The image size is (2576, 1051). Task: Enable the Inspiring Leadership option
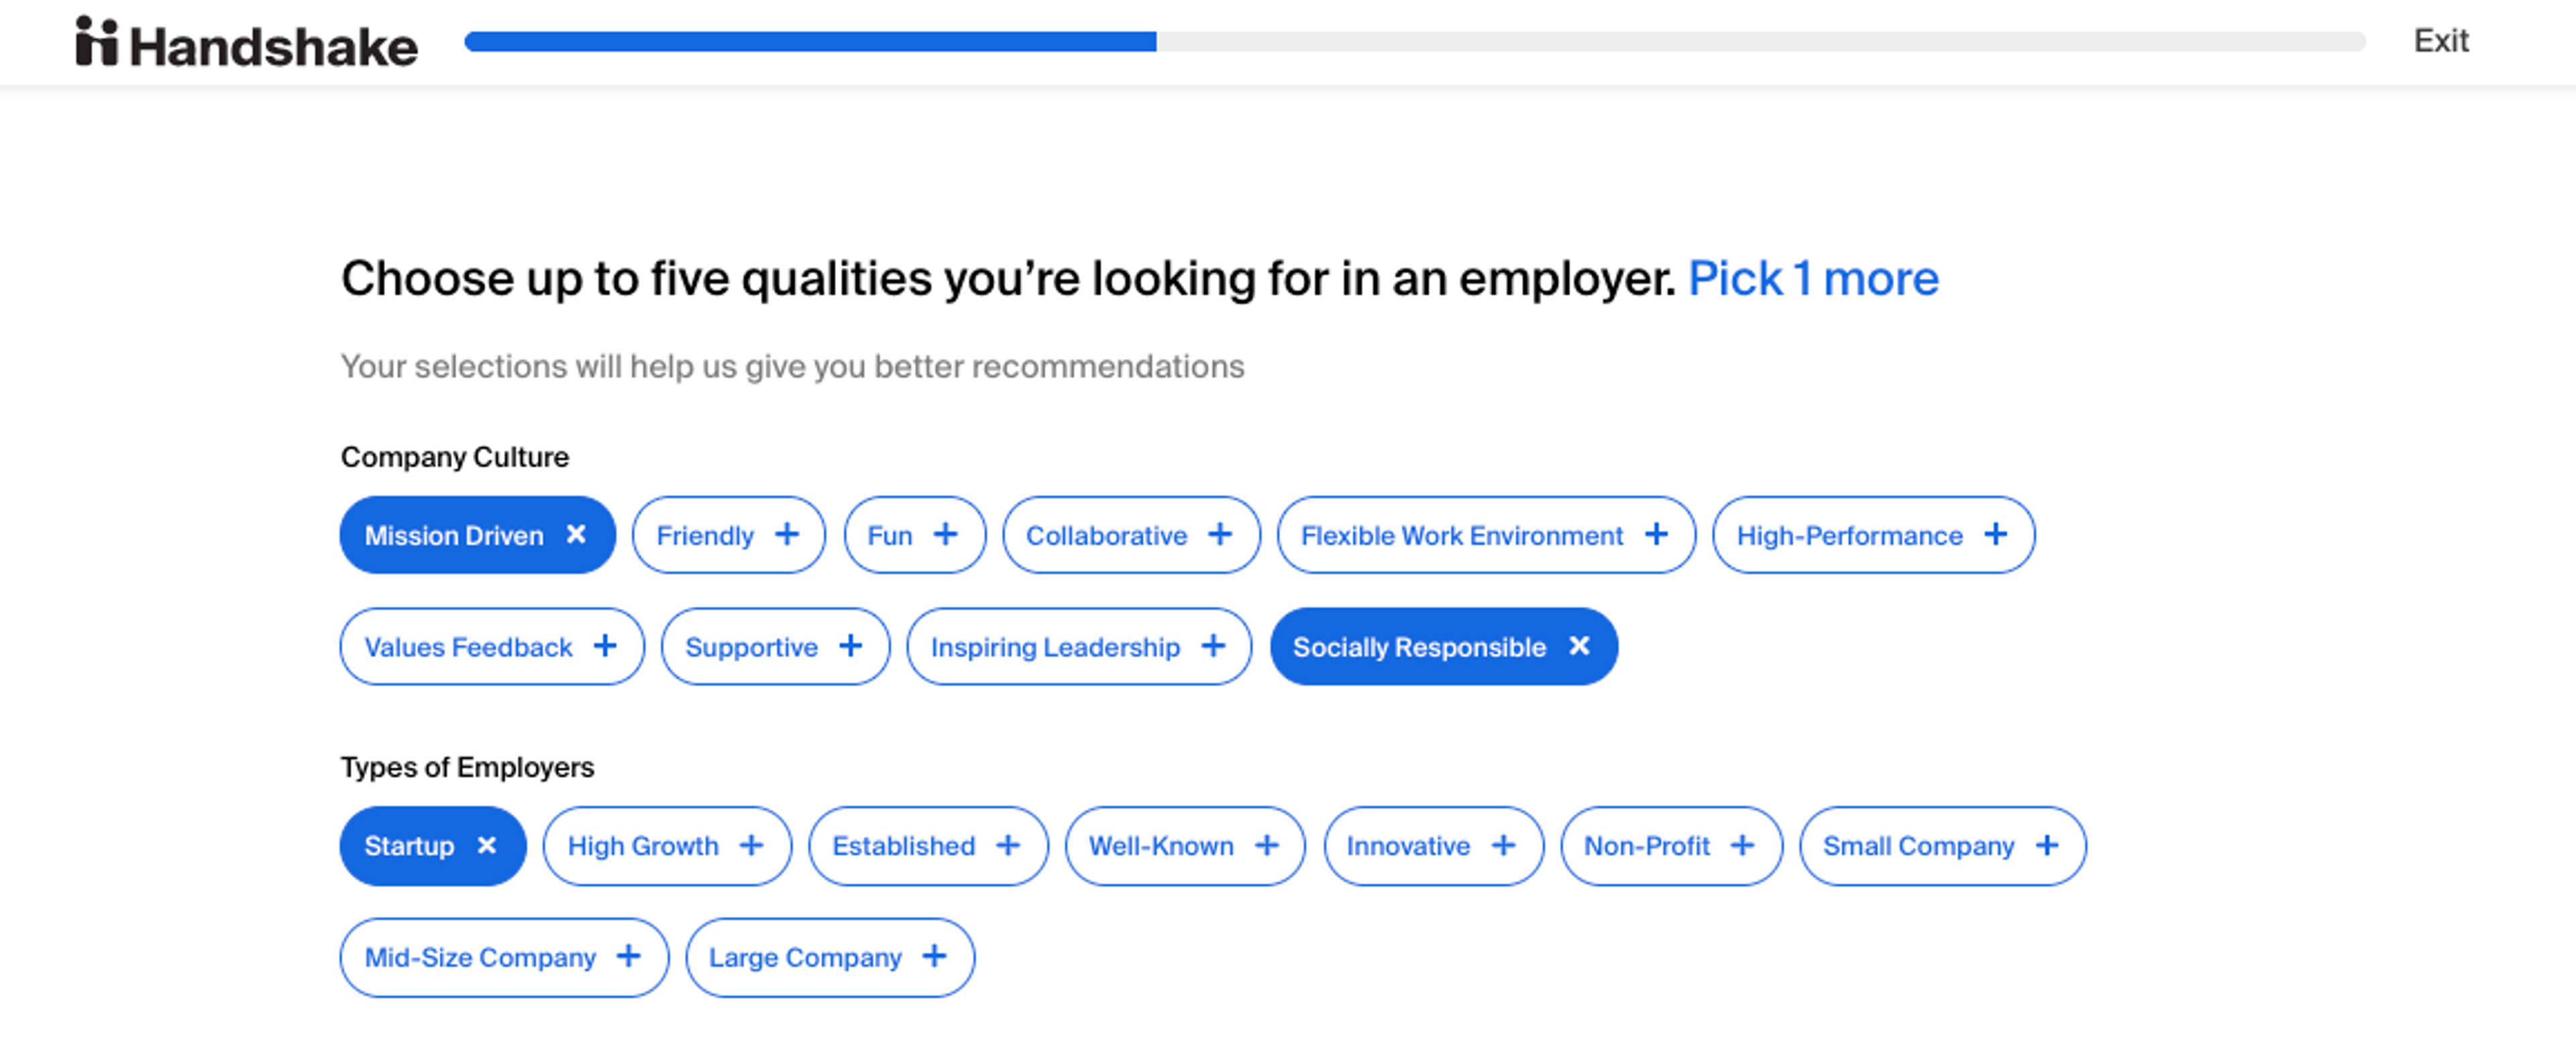(x=1078, y=647)
